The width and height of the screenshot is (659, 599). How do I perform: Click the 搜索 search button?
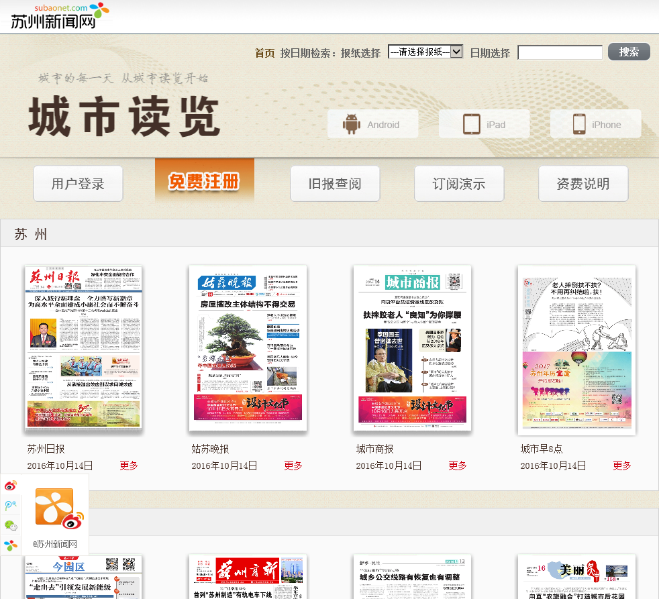(629, 52)
